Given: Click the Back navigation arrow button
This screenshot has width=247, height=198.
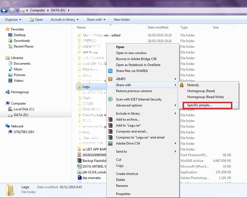Looking at the screenshot, I should 4,11.
